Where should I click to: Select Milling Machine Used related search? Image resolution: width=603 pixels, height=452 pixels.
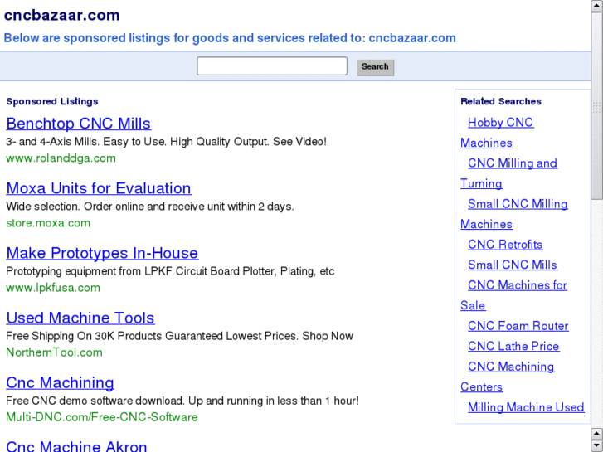tap(526, 407)
